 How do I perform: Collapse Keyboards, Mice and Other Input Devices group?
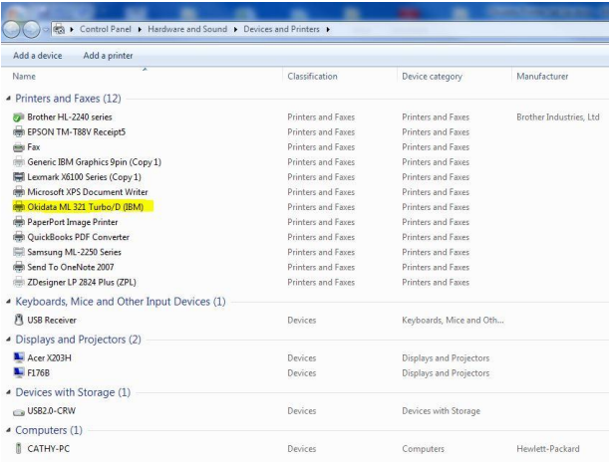tap(9, 302)
